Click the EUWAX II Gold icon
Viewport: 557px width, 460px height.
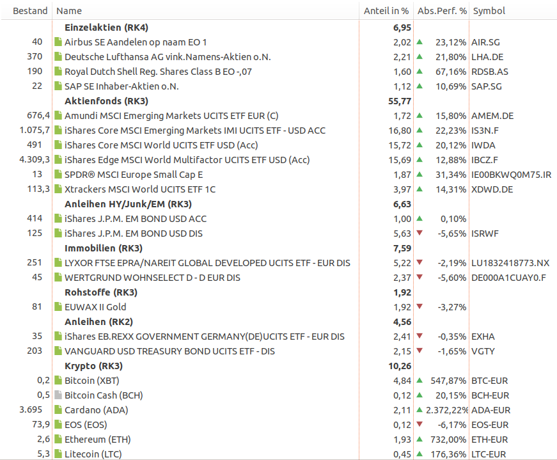coord(58,307)
